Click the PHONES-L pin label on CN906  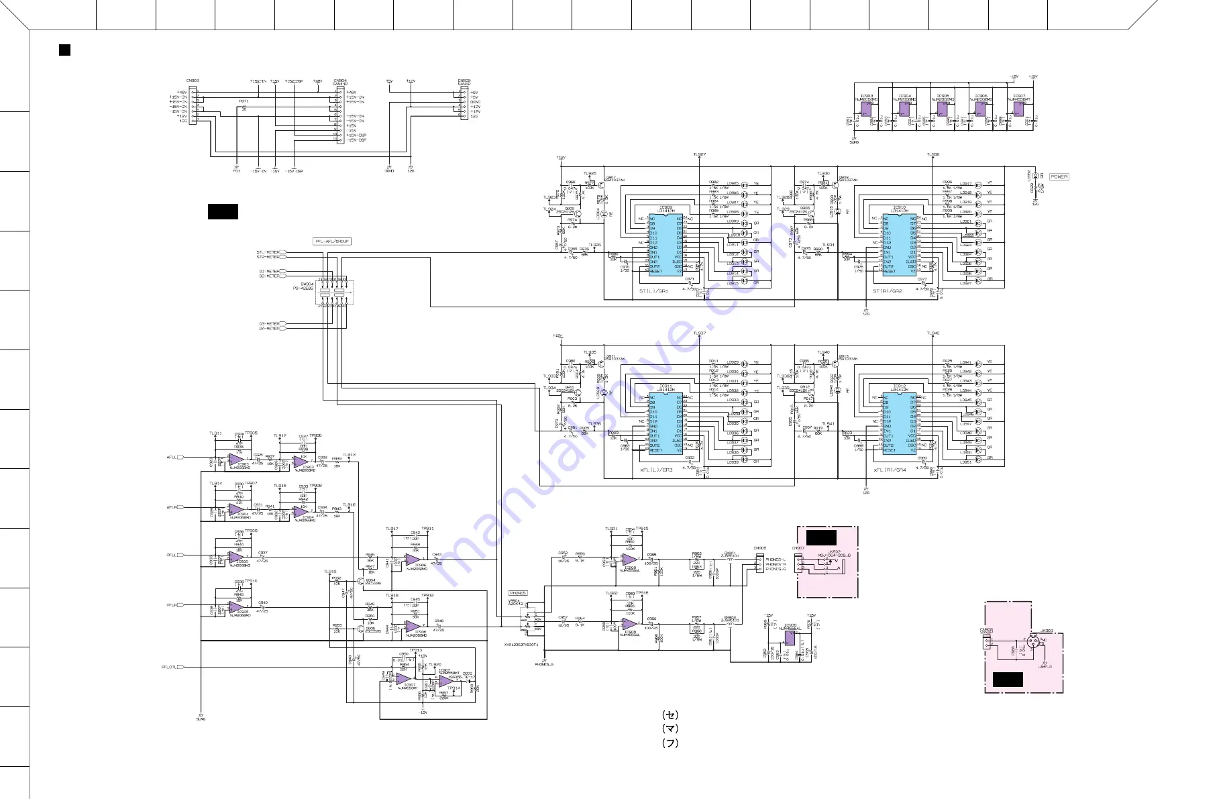click(x=776, y=560)
